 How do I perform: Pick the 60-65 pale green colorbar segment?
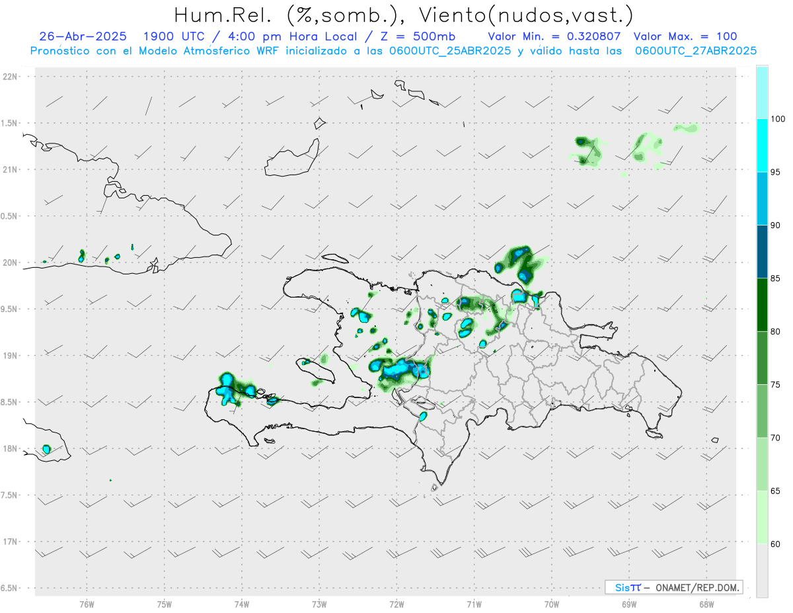pyautogui.click(x=762, y=517)
